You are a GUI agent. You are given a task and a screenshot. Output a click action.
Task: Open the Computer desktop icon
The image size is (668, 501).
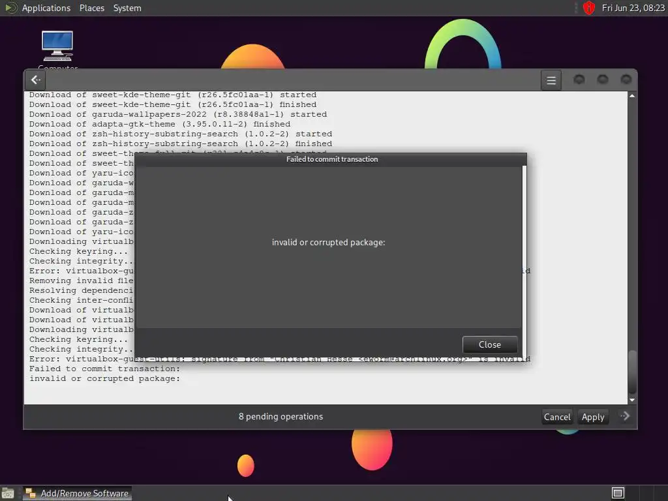point(57,48)
